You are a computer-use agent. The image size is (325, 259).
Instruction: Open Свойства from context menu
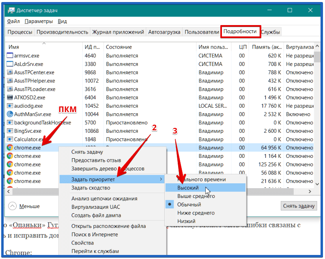113,243
